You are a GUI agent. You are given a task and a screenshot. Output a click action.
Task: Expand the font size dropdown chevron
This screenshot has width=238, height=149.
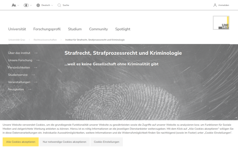point(18,5)
